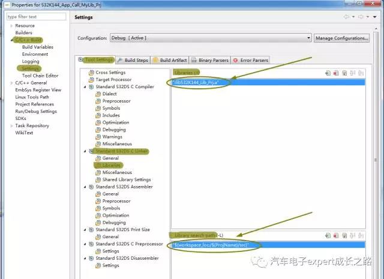This screenshot has width=384, height=279.
Task: Select the libS32K144_Lib_Prj.a library entry
Action: pyautogui.click(x=198, y=82)
